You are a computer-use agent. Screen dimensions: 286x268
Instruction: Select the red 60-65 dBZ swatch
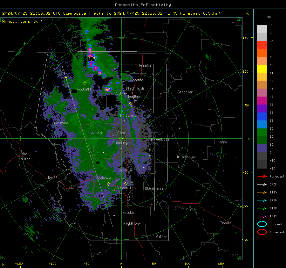262,45
